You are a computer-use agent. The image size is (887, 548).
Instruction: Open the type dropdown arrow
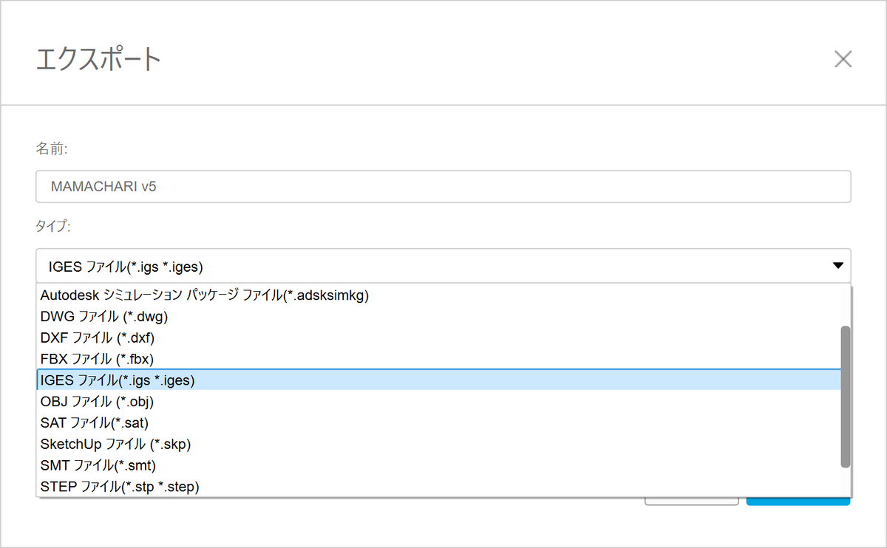(837, 265)
